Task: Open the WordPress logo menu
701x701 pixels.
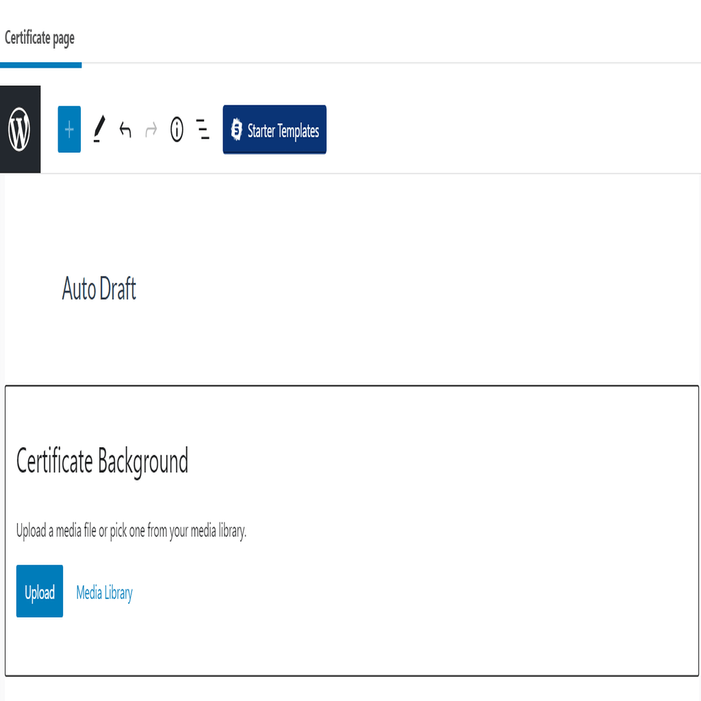Action: (x=20, y=129)
